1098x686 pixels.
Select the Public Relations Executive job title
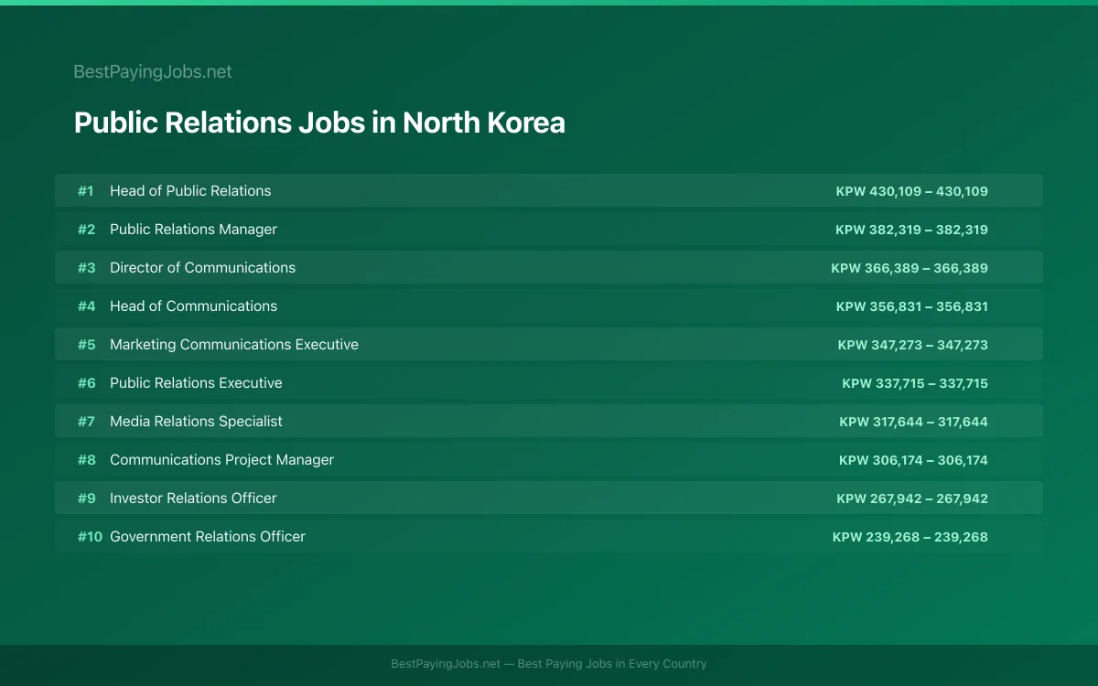click(x=196, y=383)
